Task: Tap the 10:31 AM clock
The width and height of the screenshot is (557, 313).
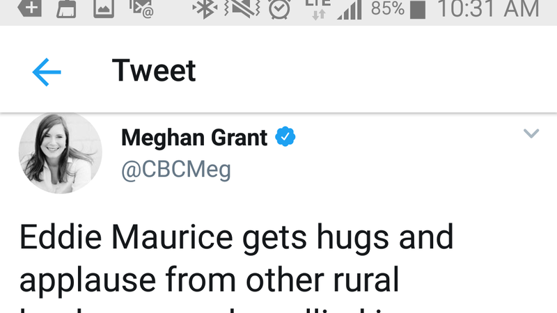Action: coord(487,9)
